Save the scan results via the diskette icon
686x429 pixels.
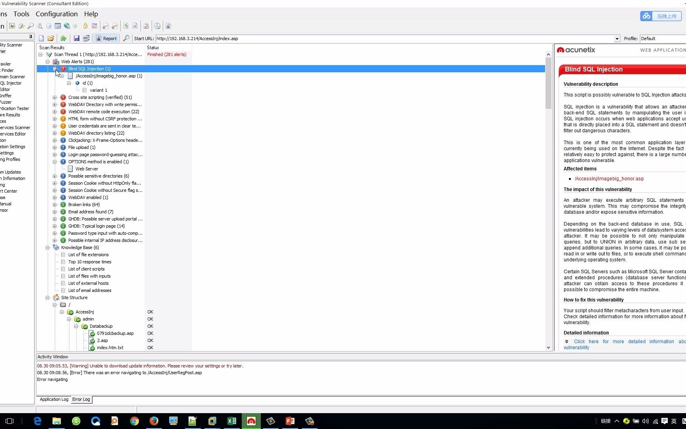point(76,38)
